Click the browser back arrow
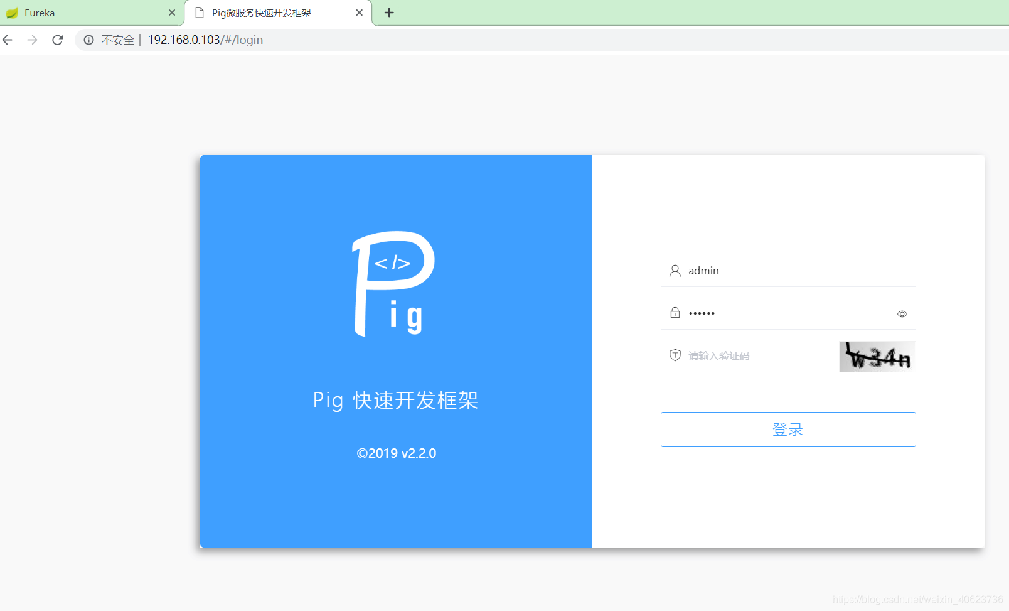 click(x=8, y=40)
